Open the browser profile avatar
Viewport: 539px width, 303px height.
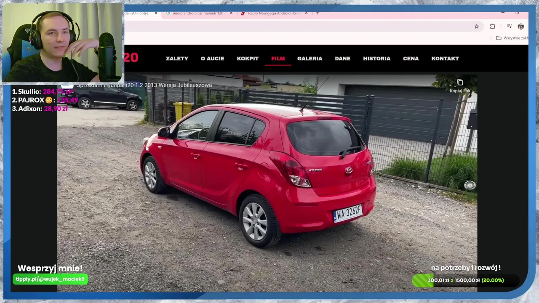point(521,27)
